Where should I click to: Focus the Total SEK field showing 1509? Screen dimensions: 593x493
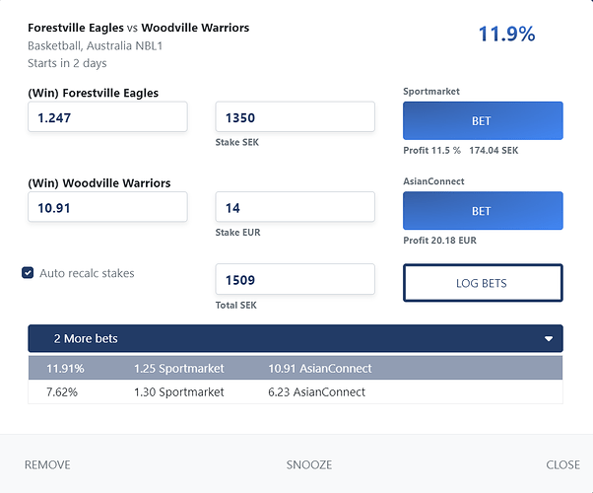[x=295, y=279]
